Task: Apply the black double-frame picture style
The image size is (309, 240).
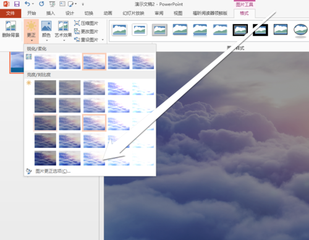Action: click(240, 30)
